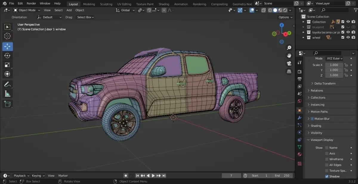Activate the Move tool
The image size is (358, 184).
tap(7, 46)
